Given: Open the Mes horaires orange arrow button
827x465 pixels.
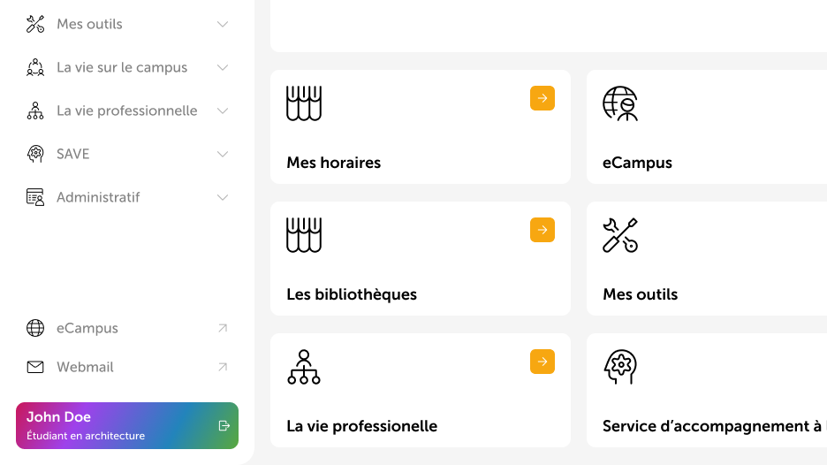Looking at the screenshot, I should (542, 98).
